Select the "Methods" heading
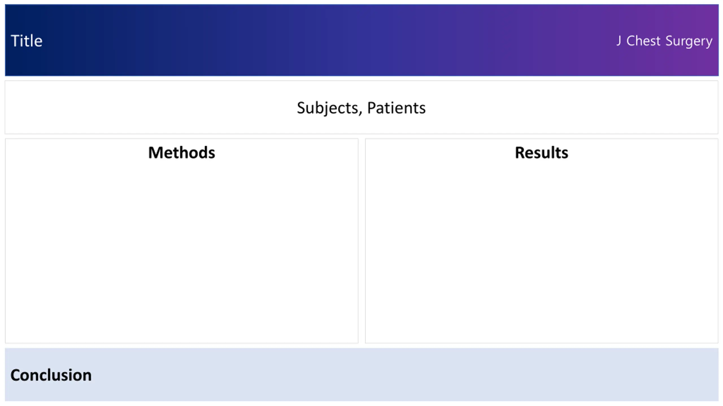The image size is (723, 406). (182, 153)
